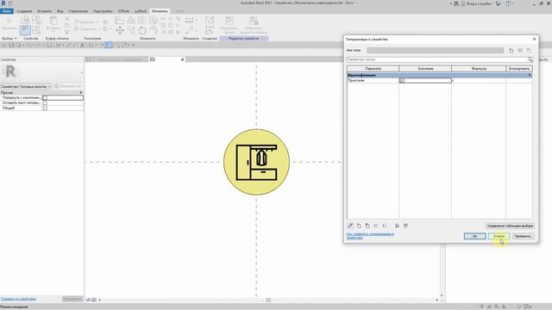This screenshot has height=310, width=552.
Task: Switch to the Создание ribbon tab
Action: tap(24, 11)
